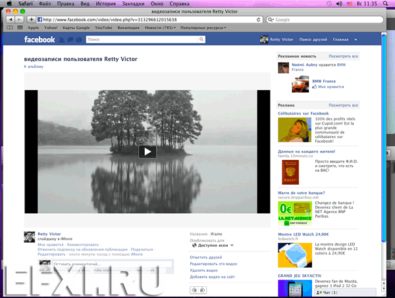Click the BMW France car thumbnail
The image size is (395, 298).
[x=300, y=84]
